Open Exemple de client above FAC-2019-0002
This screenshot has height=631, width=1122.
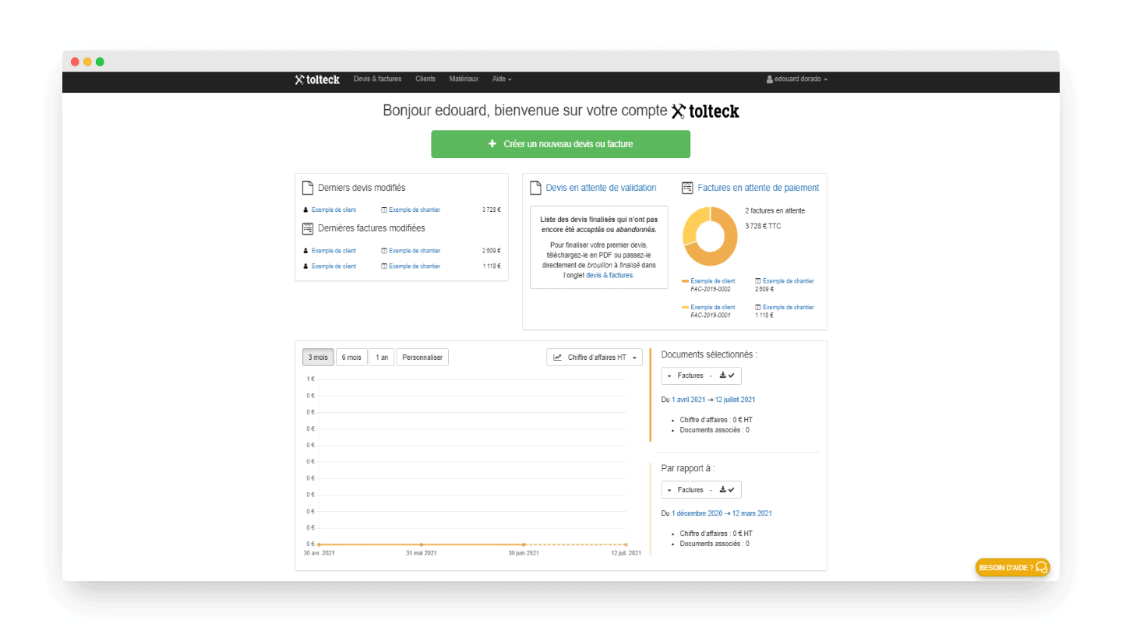(x=713, y=280)
